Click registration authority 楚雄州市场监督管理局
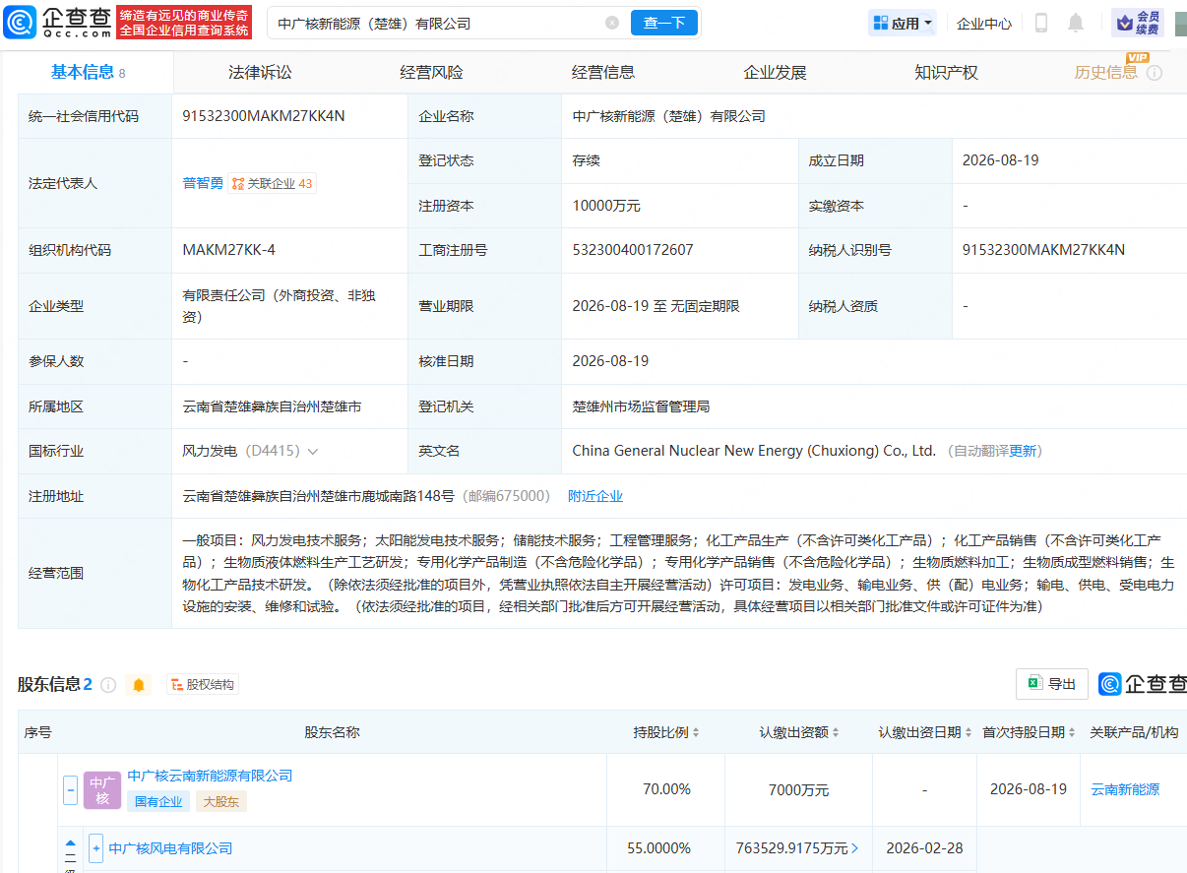This screenshot has width=1187, height=873. (641, 406)
